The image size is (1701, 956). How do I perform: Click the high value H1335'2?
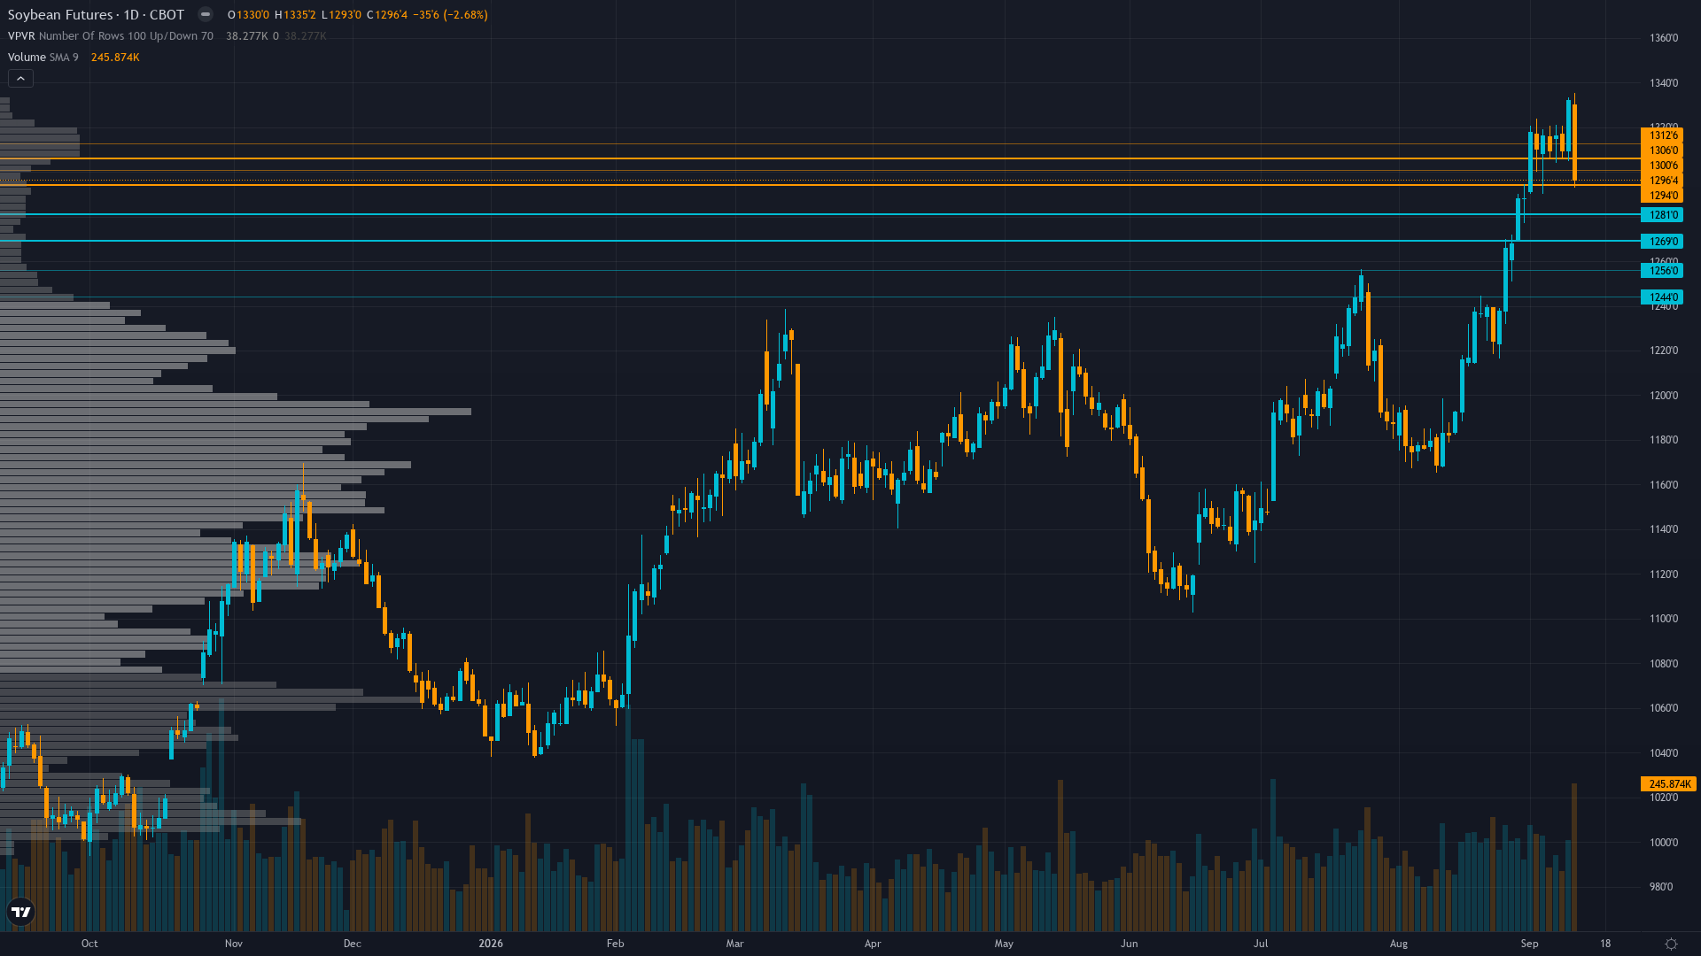295,14
